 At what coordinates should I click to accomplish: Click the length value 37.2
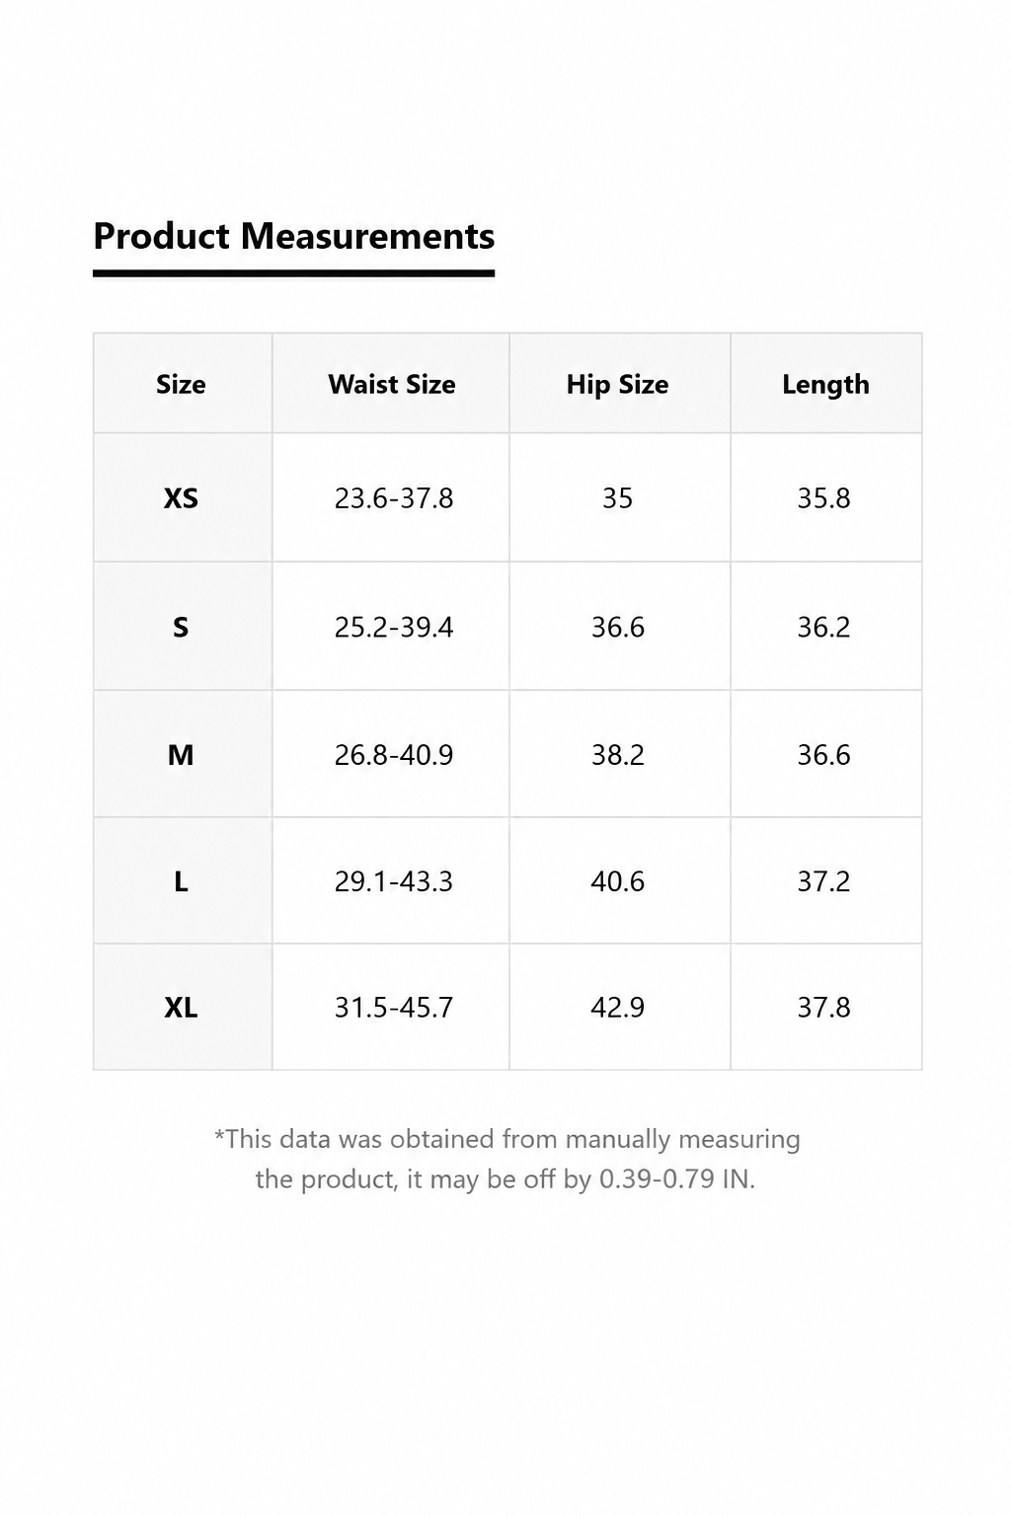tap(824, 881)
